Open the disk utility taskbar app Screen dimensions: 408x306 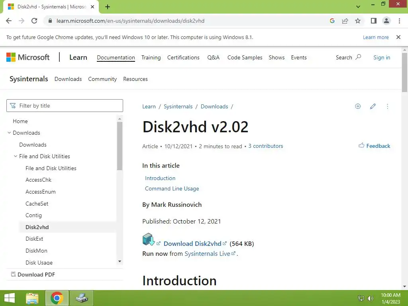82,298
